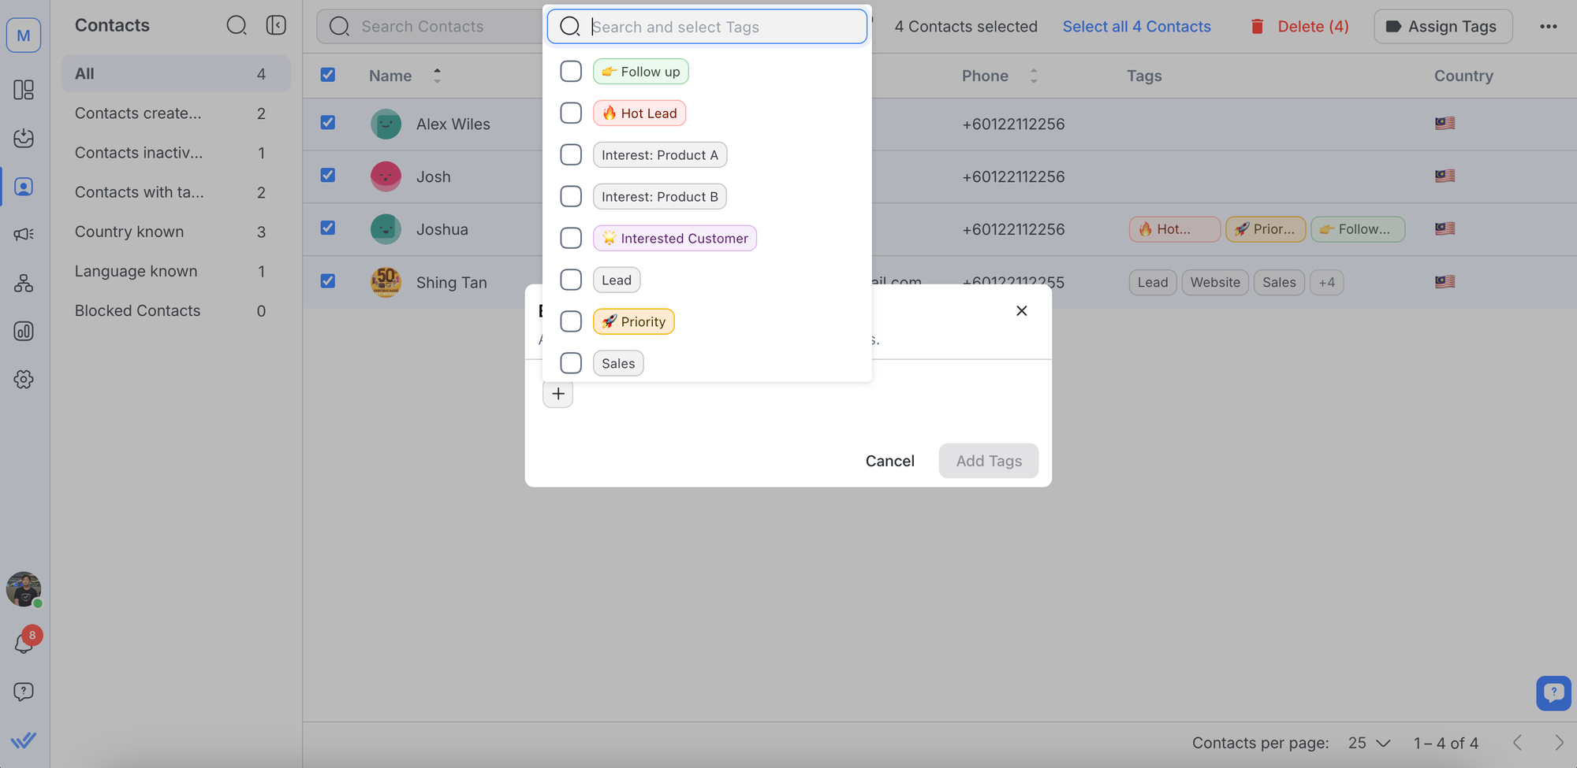Check the Hot Lead tag checkbox

(571, 113)
